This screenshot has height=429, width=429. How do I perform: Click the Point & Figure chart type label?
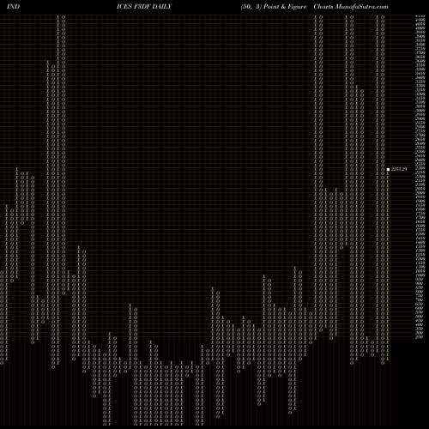coord(285,6)
